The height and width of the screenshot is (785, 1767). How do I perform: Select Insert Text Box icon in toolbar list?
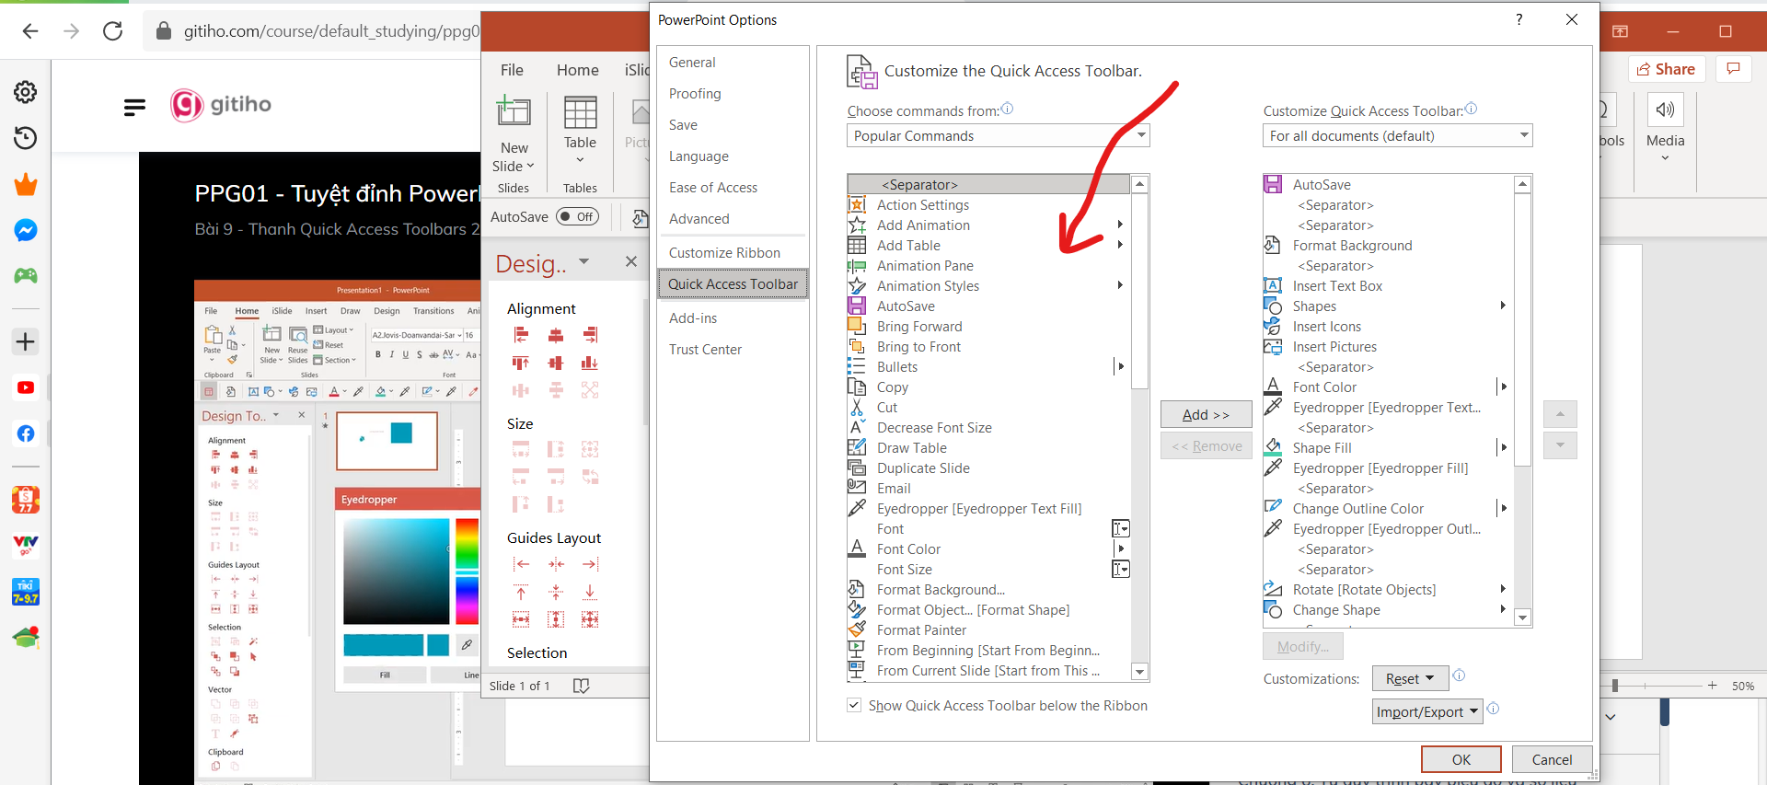pos(1273,285)
